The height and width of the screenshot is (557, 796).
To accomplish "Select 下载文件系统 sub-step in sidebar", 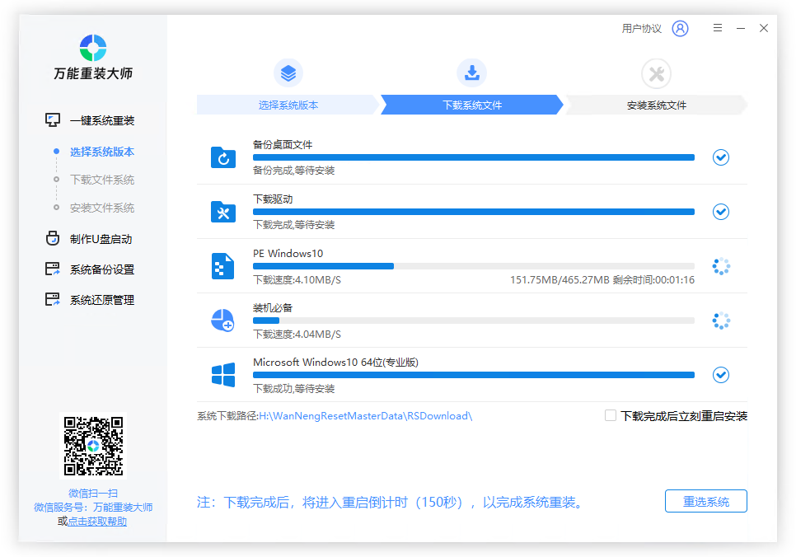I will pos(102,180).
